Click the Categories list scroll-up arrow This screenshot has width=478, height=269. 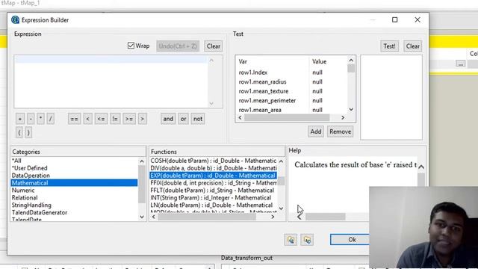pos(142,161)
